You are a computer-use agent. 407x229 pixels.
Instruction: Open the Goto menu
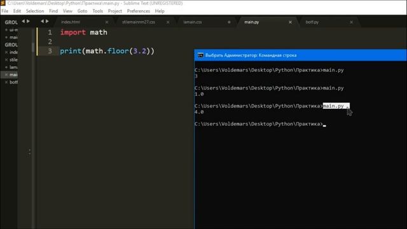coord(82,11)
